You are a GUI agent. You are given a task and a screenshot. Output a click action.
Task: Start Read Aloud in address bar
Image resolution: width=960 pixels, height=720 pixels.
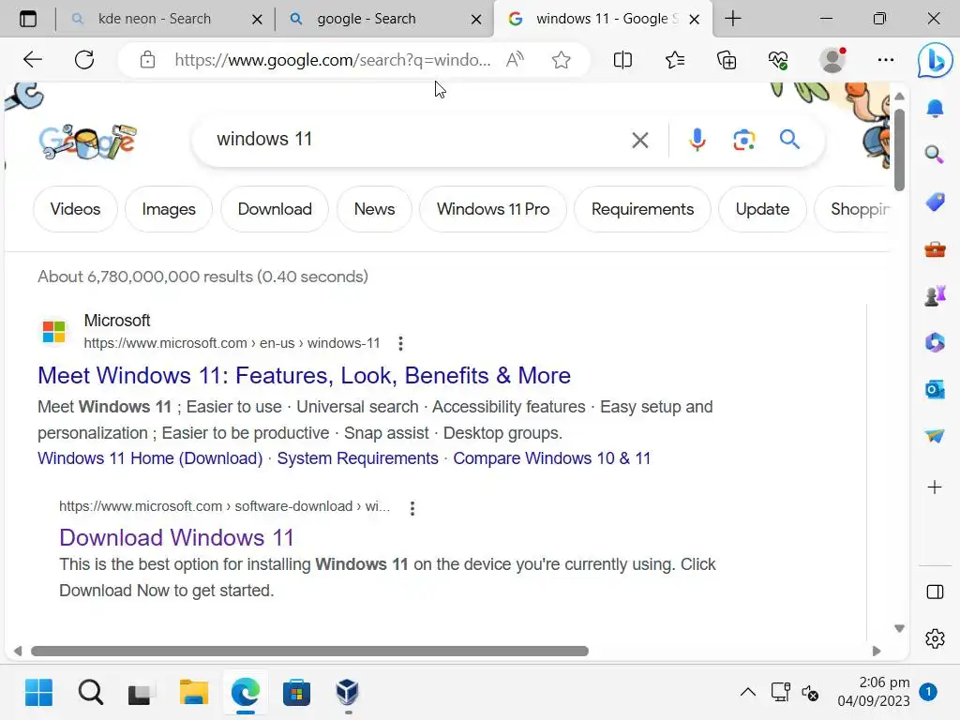pyautogui.click(x=515, y=60)
